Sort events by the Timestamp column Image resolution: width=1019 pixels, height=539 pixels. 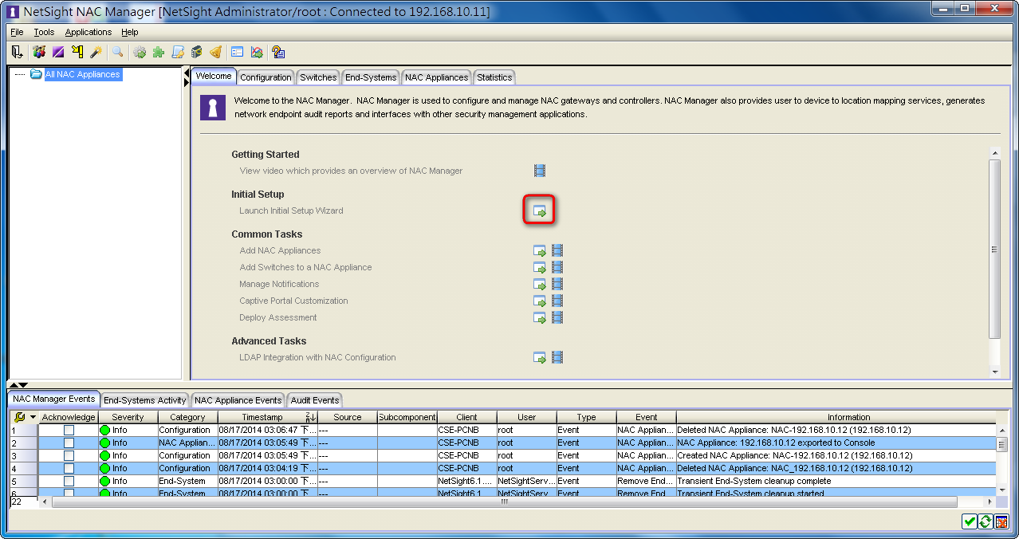tap(268, 417)
